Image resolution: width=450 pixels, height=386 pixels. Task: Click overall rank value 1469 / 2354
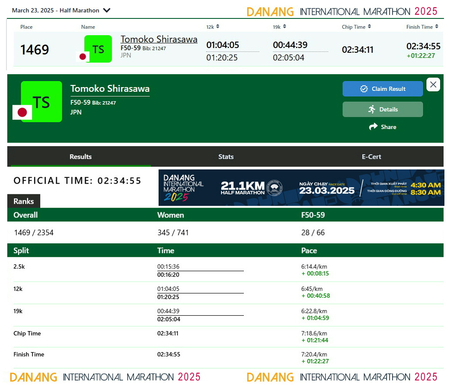point(34,232)
